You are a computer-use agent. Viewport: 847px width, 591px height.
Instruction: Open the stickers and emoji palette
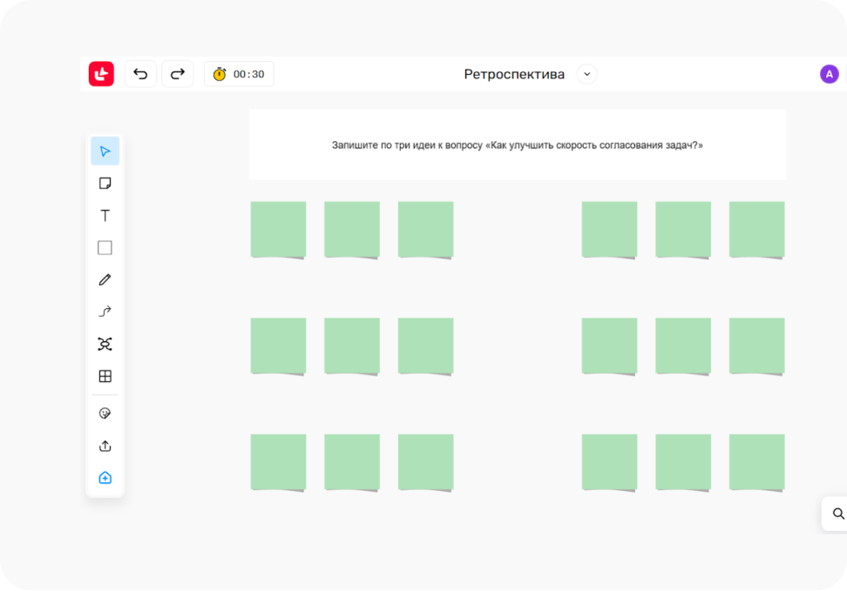pyautogui.click(x=105, y=413)
